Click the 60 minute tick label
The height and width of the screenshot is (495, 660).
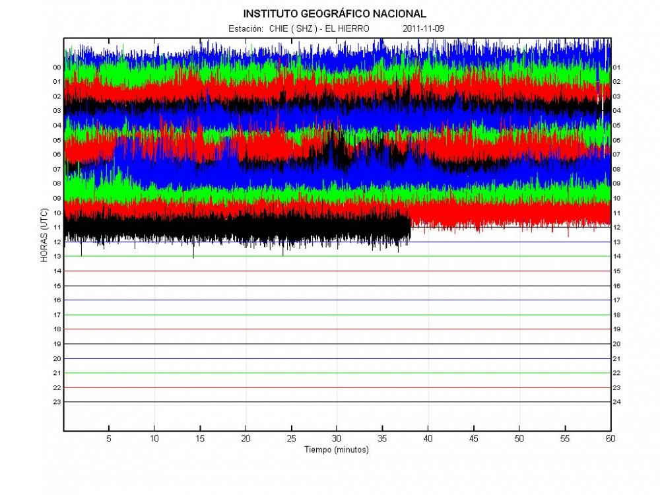tap(610, 438)
